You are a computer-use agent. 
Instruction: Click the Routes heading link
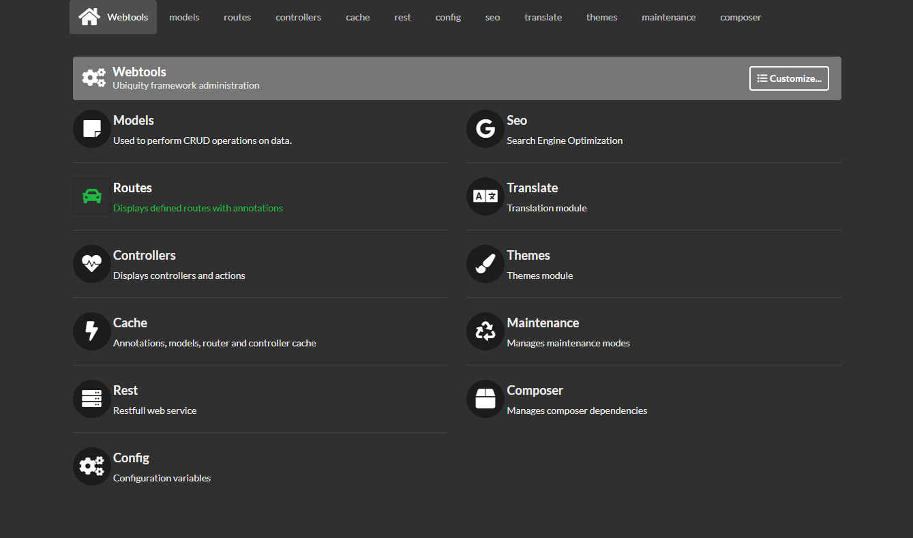tap(132, 188)
